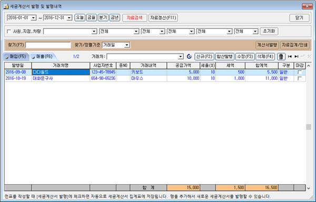Click the 합계액 column header
Image resolution: width=316 pixels, height=202 pixels.
(262, 66)
